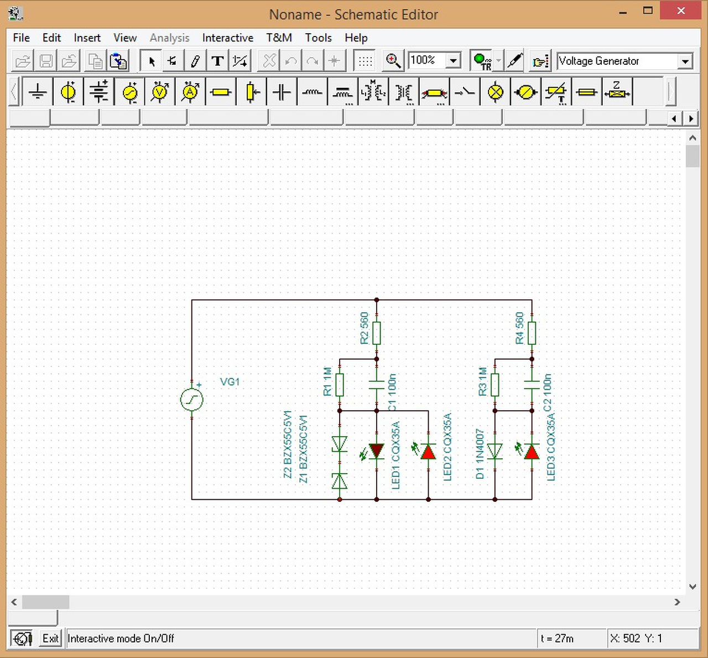This screenshot has width=708, height=658.
Task: Insert the Z impedance component
Action: point(617,92)
